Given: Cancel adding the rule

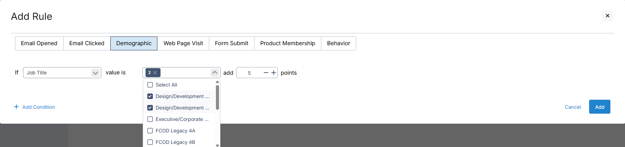Looking at the screenshot, I should pos(572,107).
